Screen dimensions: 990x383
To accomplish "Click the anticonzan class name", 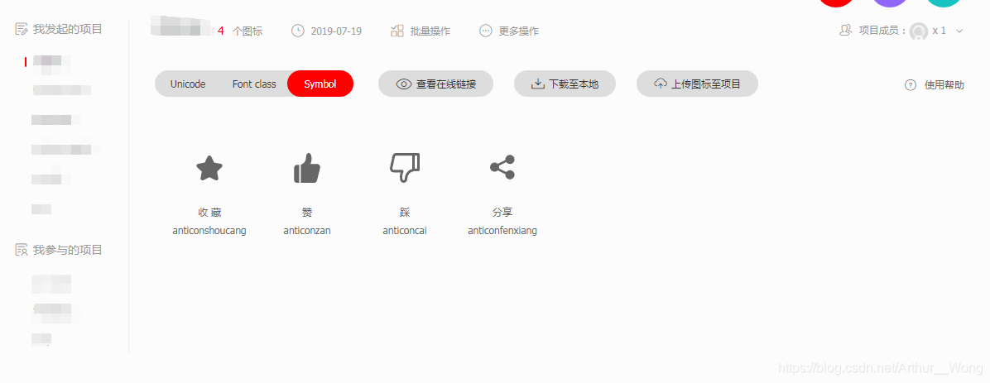I will click(x=307, y=231).
